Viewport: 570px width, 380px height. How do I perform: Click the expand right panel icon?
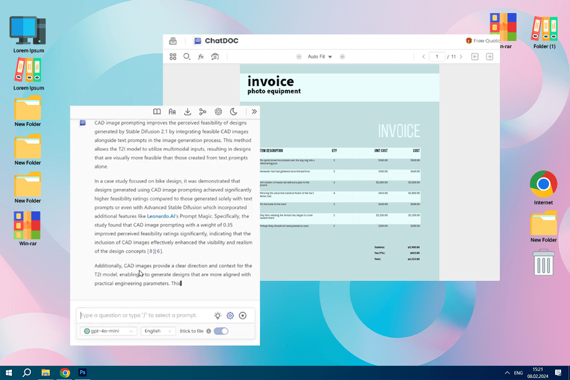point(489,57)
